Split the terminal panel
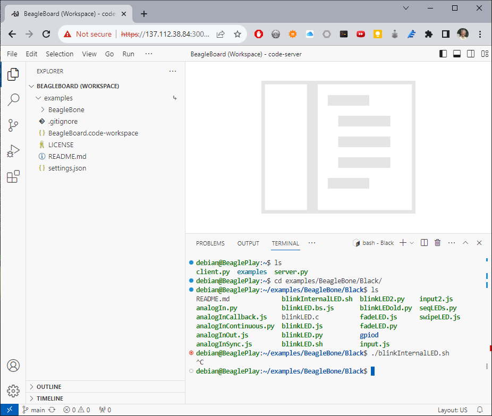Viewport: 492px width, 416px height. point(424,243)
